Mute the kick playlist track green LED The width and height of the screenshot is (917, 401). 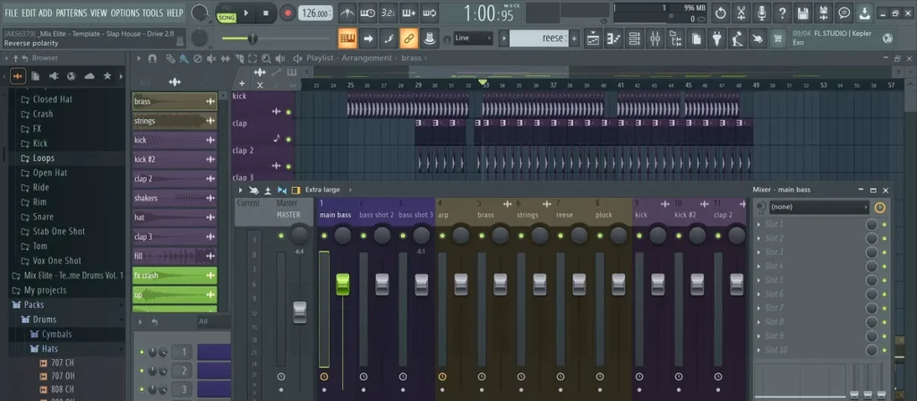pyautogui.click(x=288, y=112)
